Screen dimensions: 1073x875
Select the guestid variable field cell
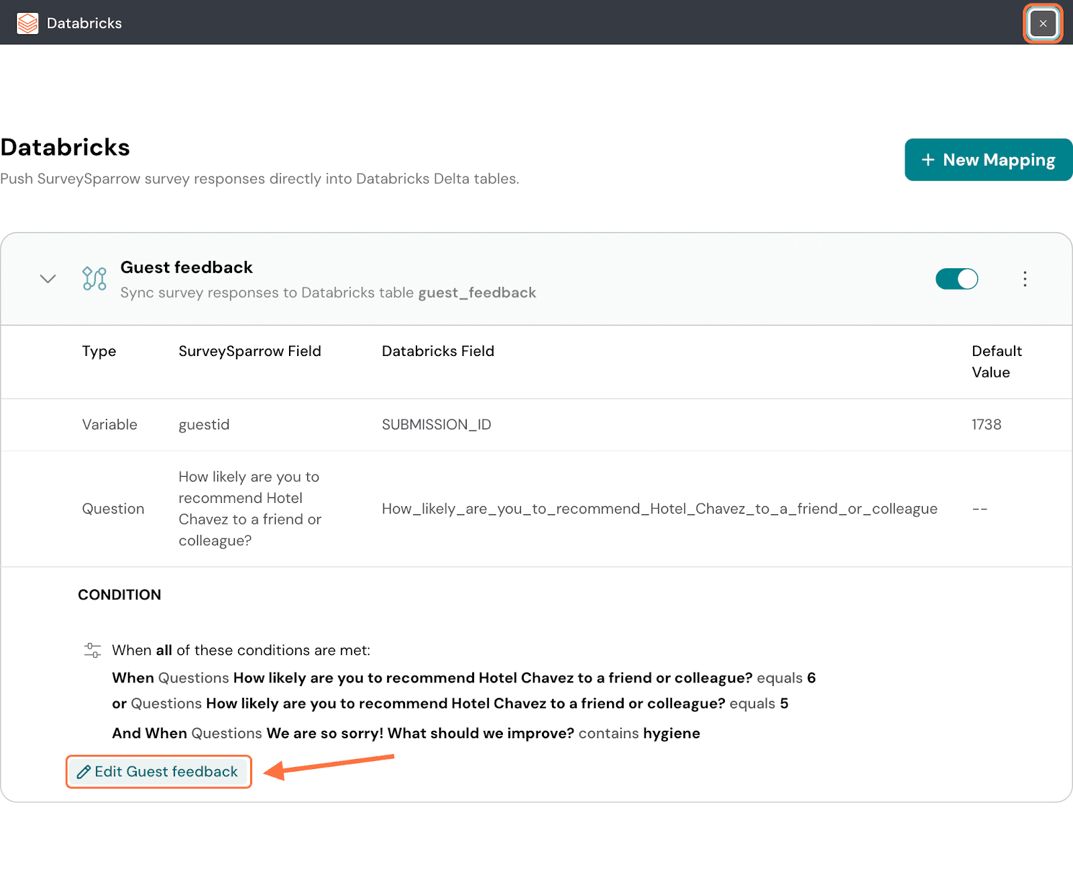point(204,424)
